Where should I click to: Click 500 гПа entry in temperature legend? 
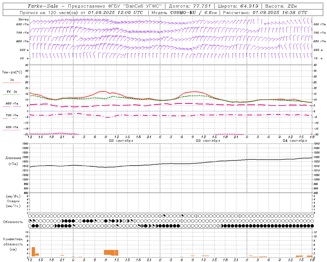pyautogui.click(x=12, y=127)
